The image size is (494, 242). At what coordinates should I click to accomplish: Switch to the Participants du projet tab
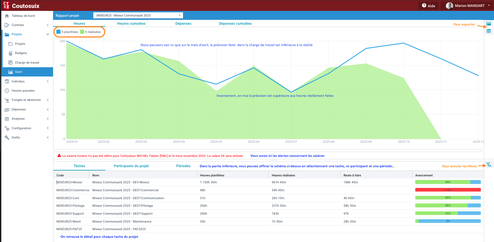[x=131, y=166]
